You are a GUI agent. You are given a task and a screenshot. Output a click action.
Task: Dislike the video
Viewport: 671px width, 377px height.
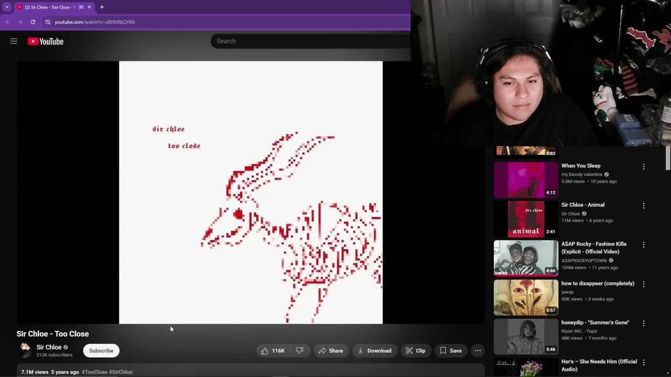coord(299,351)
